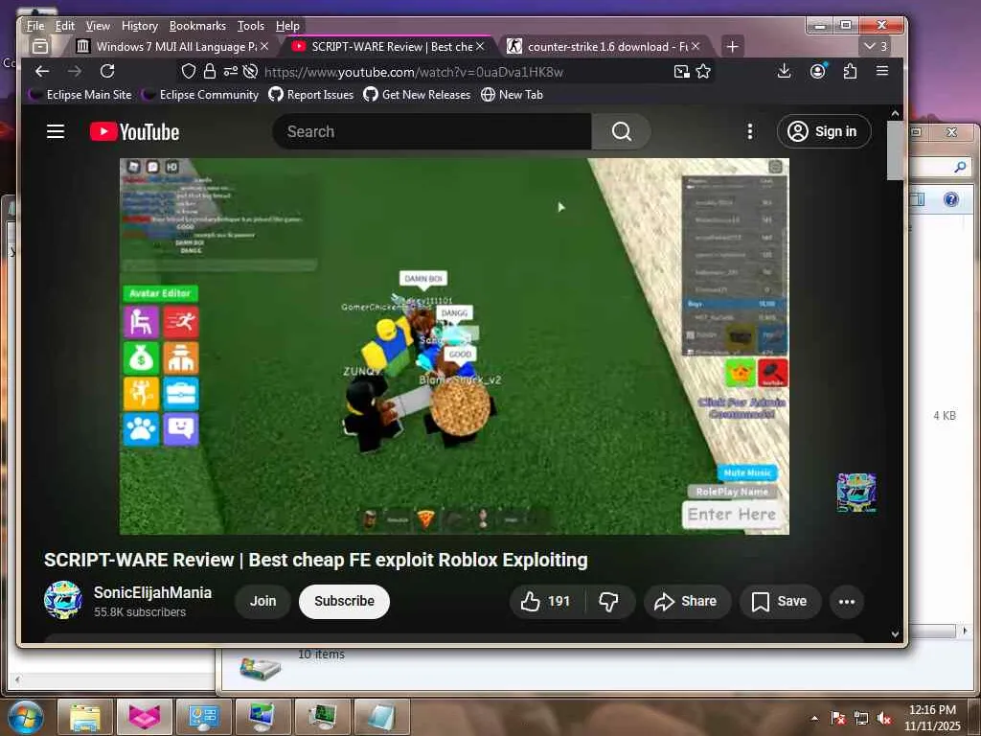This screenshot has height=736, width=981.
Task: Open the View menu
Action: pyautogui.click(x=98, y=26)
